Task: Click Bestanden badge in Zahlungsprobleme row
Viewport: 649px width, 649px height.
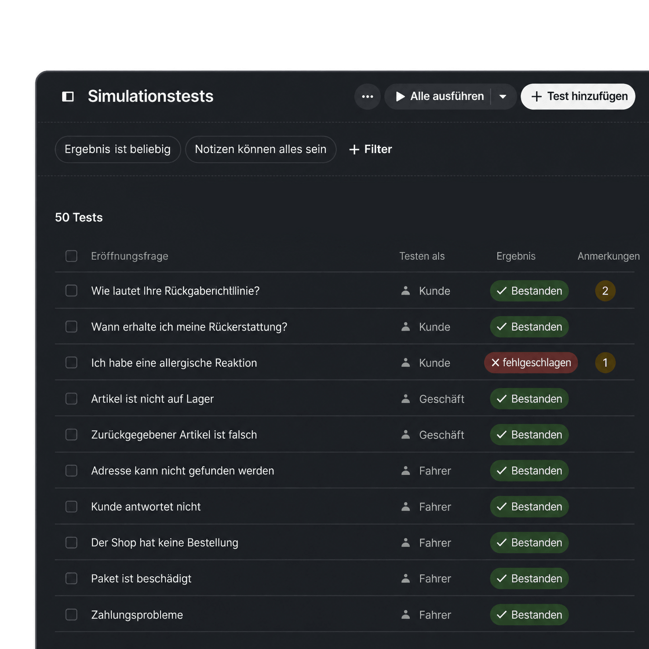Action: click(x=529, y=614)
